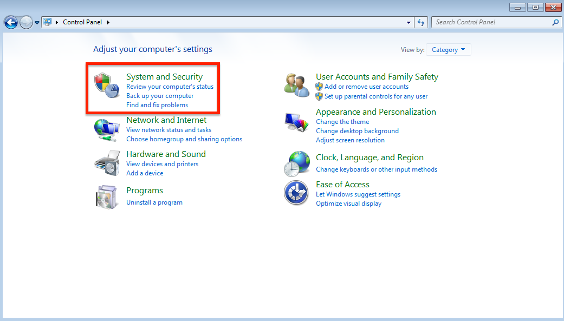Open Adjust screen resolution link
The height and width of the screenshot is (321, 564).
(x=350, y=140)
